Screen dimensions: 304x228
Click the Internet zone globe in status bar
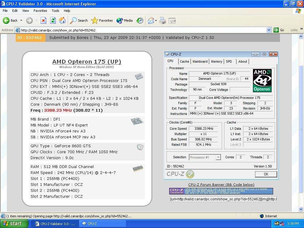262,216
